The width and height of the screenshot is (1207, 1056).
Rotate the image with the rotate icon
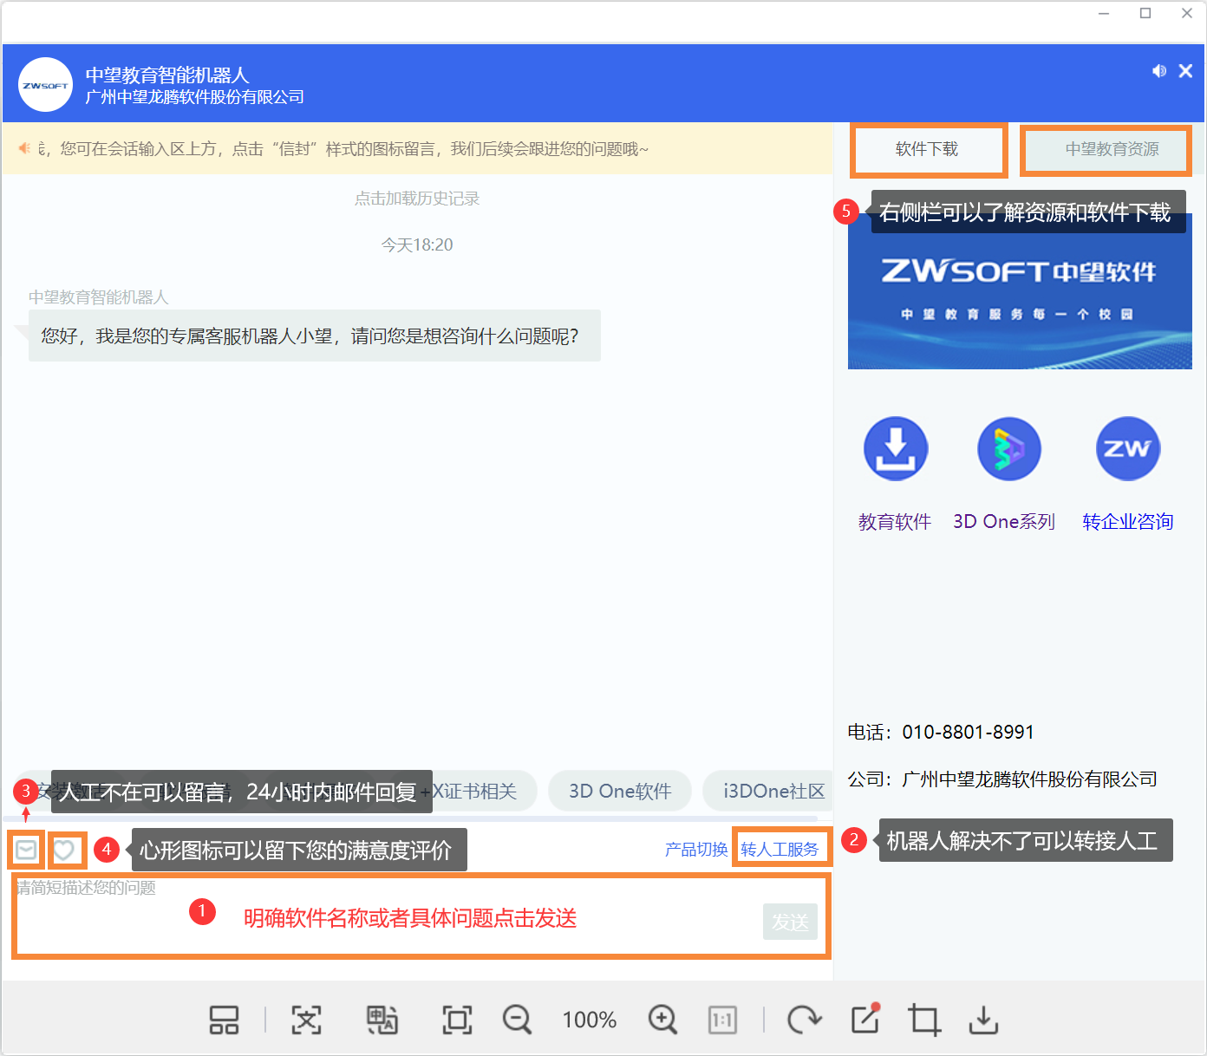(x=805, y=1020)
